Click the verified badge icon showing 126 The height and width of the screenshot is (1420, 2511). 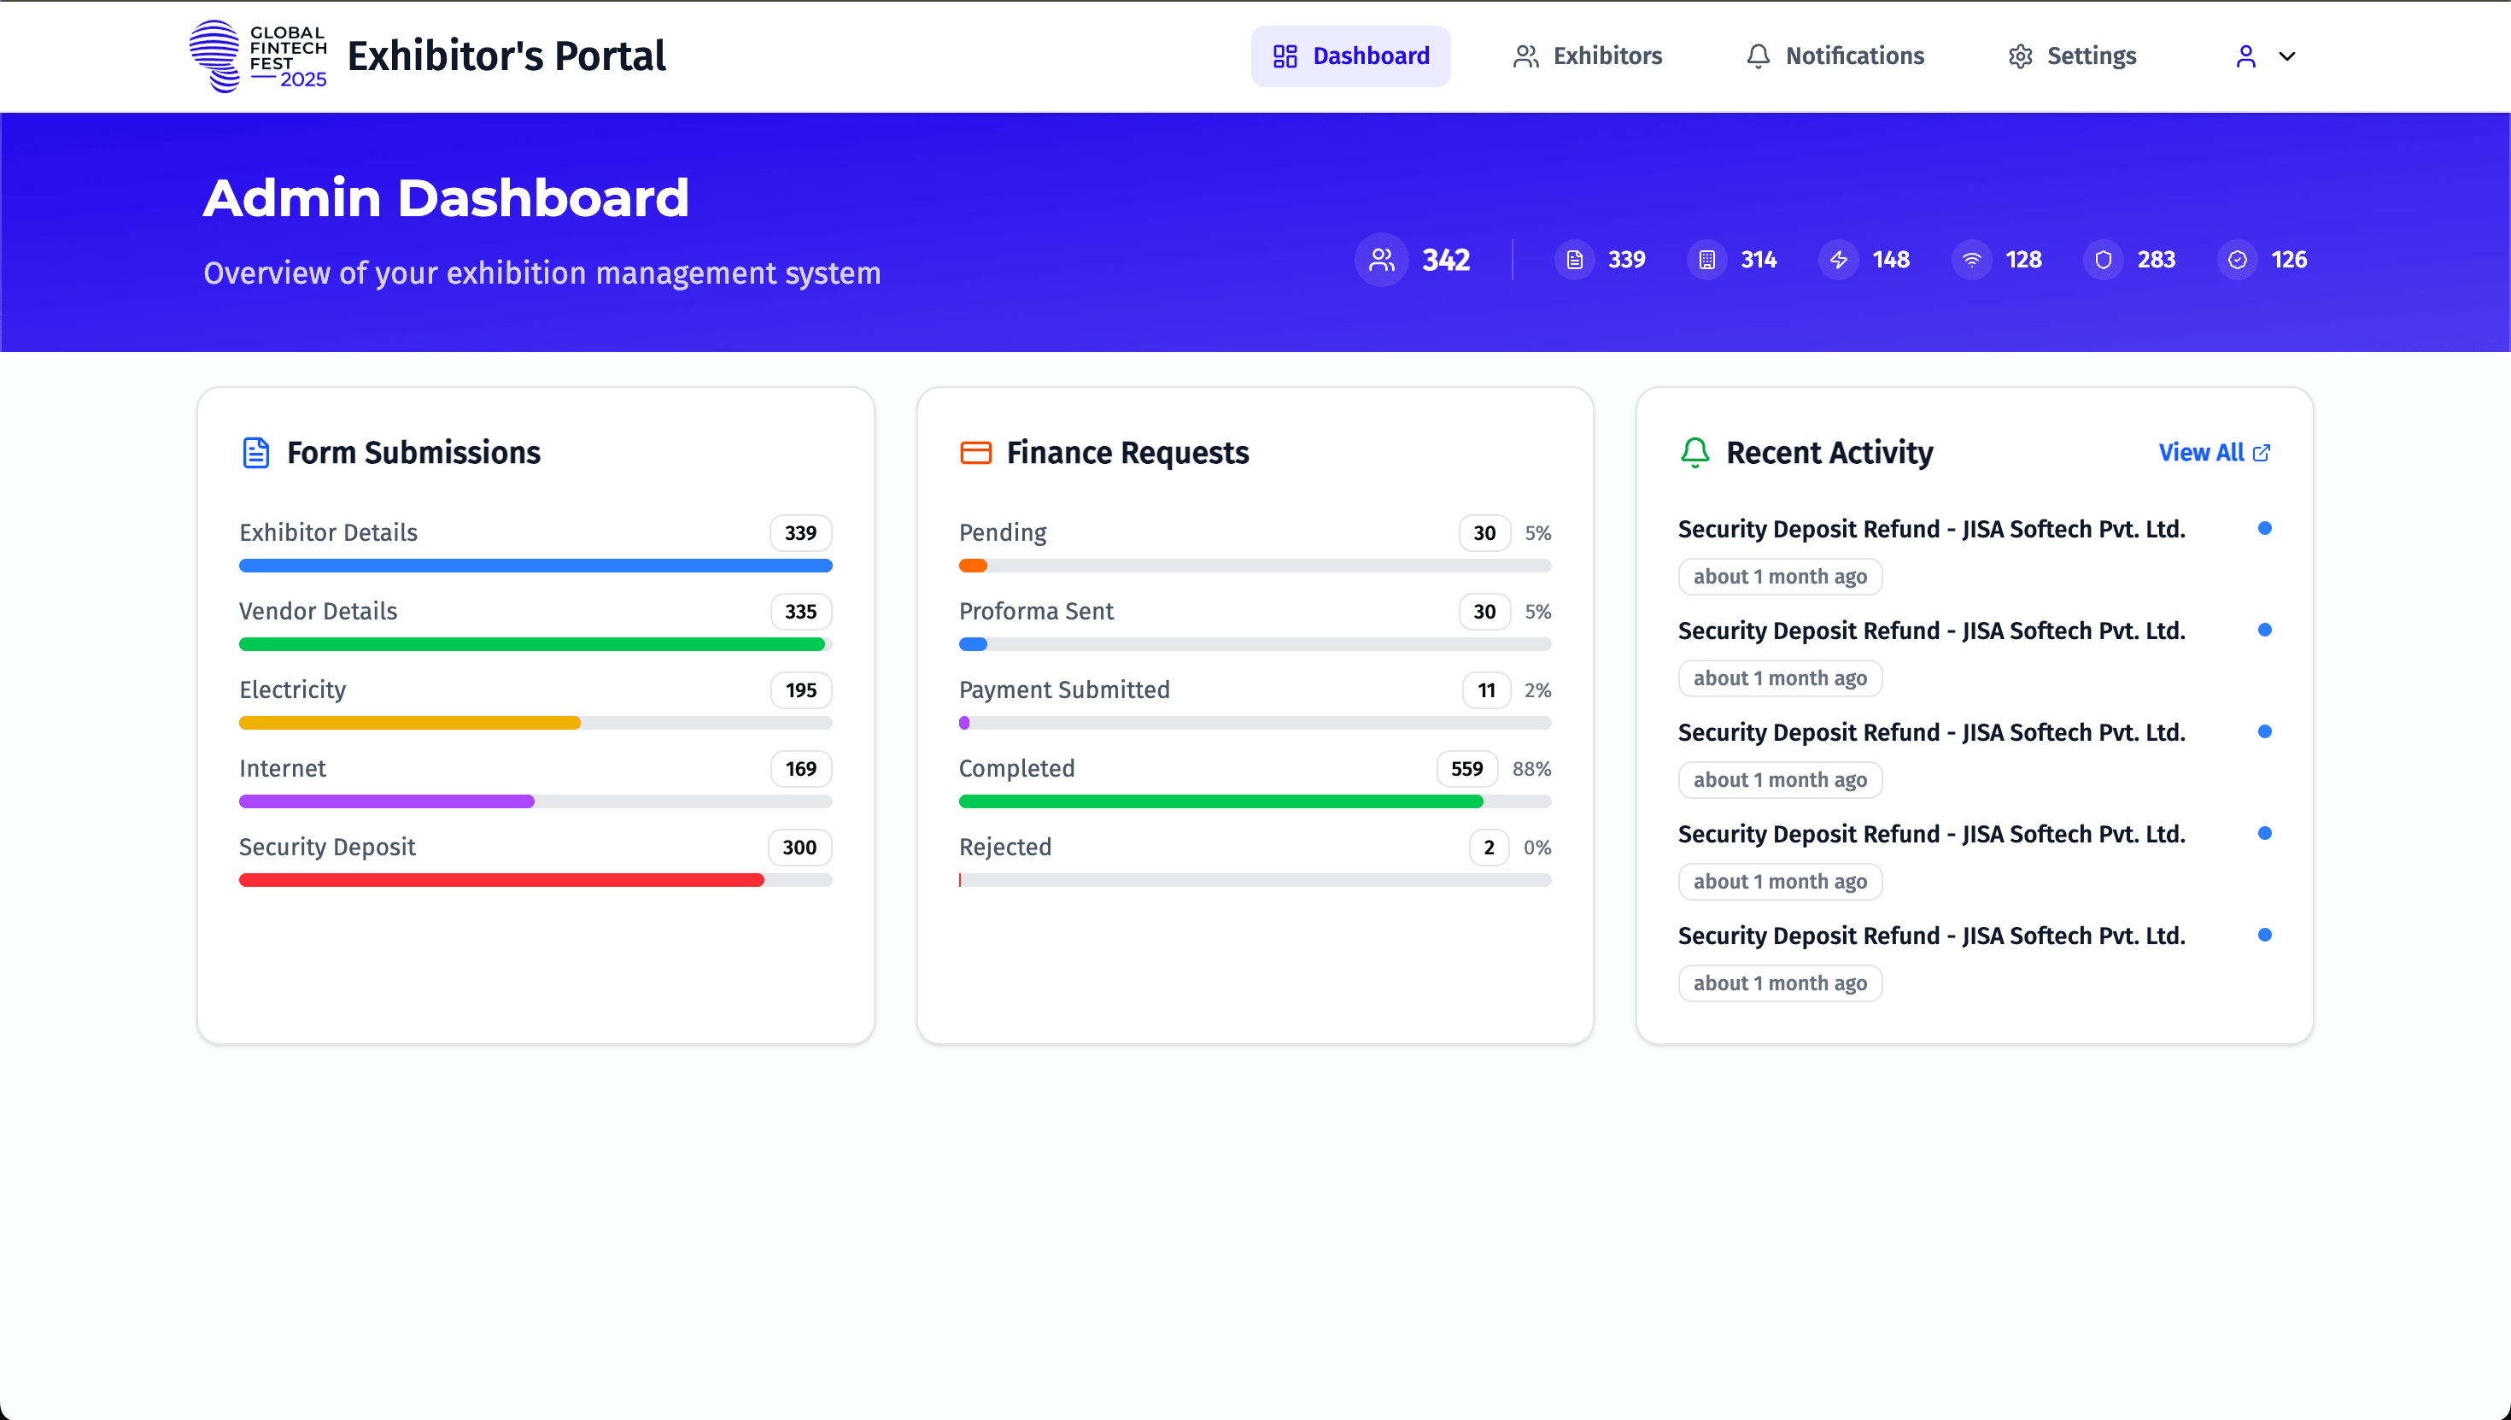[2237, 260]
